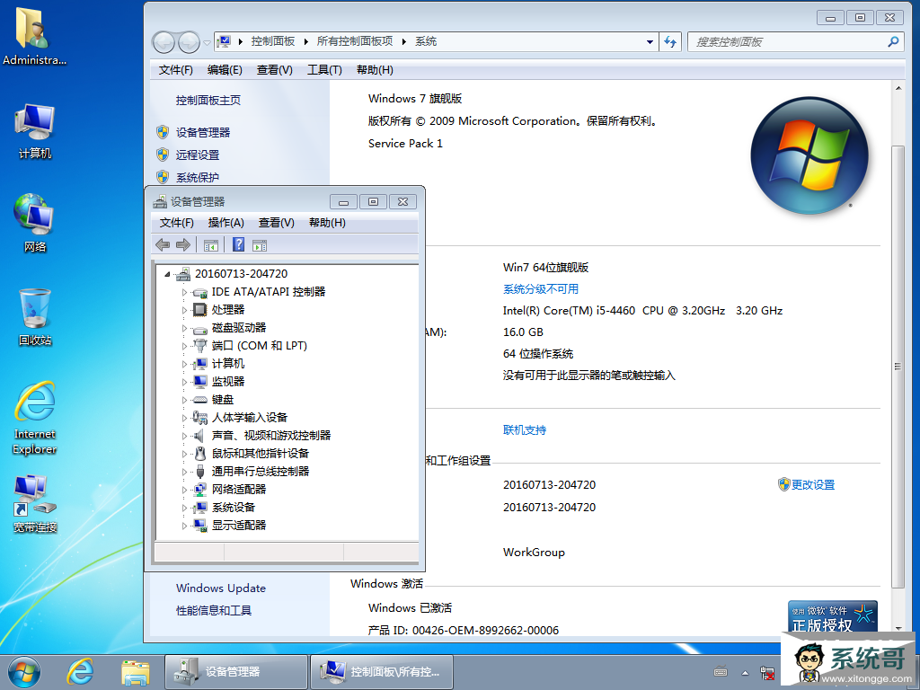Click the refresh icon next to address bar
The width and height of the screenshot is (920, 690).
click(x=670, y=41)
